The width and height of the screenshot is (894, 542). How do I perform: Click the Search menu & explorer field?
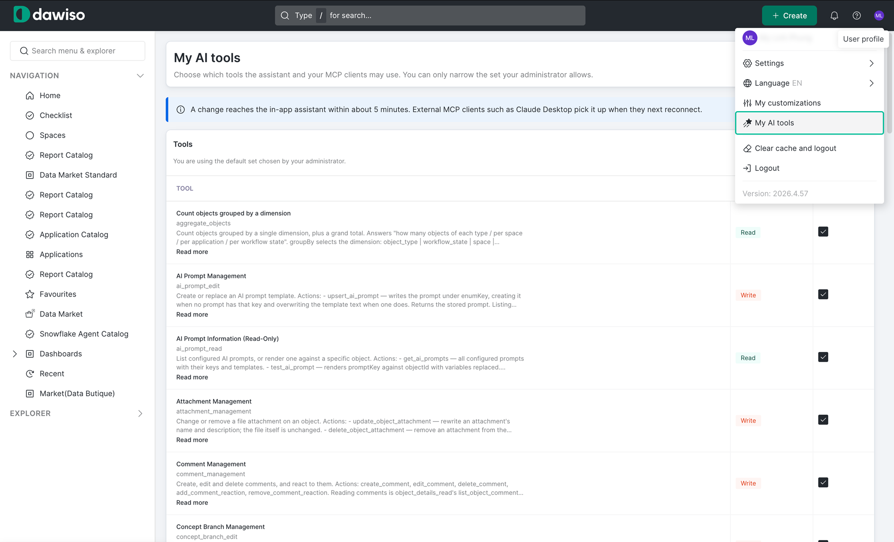[x=78, y=51]
